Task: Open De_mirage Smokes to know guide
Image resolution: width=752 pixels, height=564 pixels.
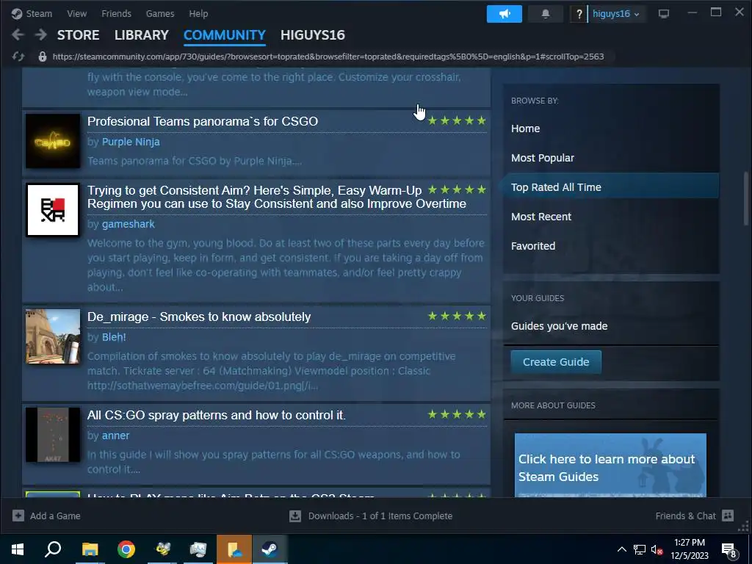Action: 199,317
